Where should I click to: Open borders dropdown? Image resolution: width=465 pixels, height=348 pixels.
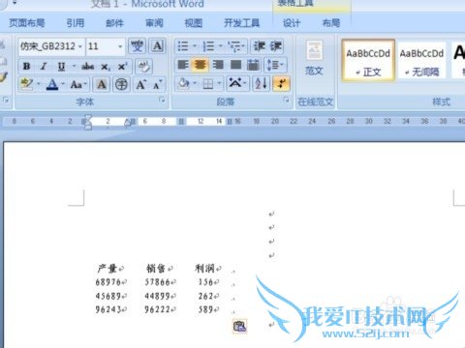[x=220, y=84]
